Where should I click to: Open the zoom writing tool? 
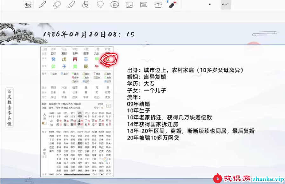click(x=28, y=5)
